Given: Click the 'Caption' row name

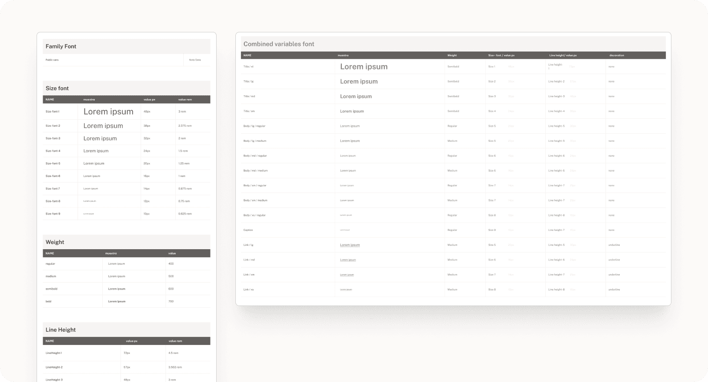Looking at the screenshot, I should 248,230.
